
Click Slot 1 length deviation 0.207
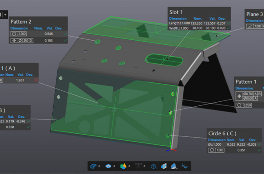(x=221, y=23)
